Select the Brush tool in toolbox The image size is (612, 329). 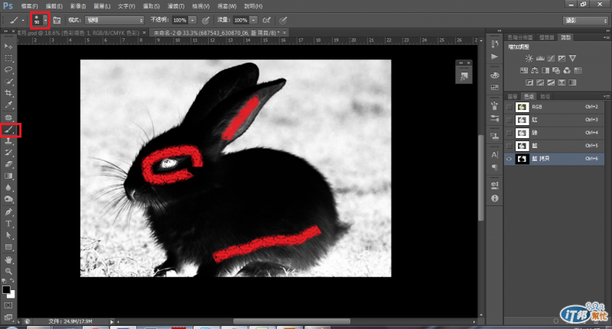(8, 130)
